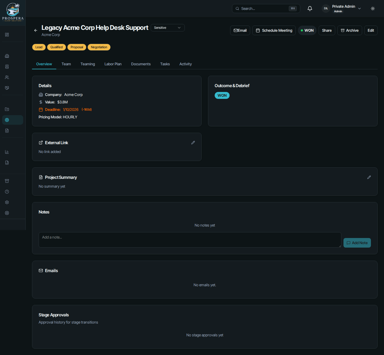Click the Schedule Meeting button

[x=274, y=30]
